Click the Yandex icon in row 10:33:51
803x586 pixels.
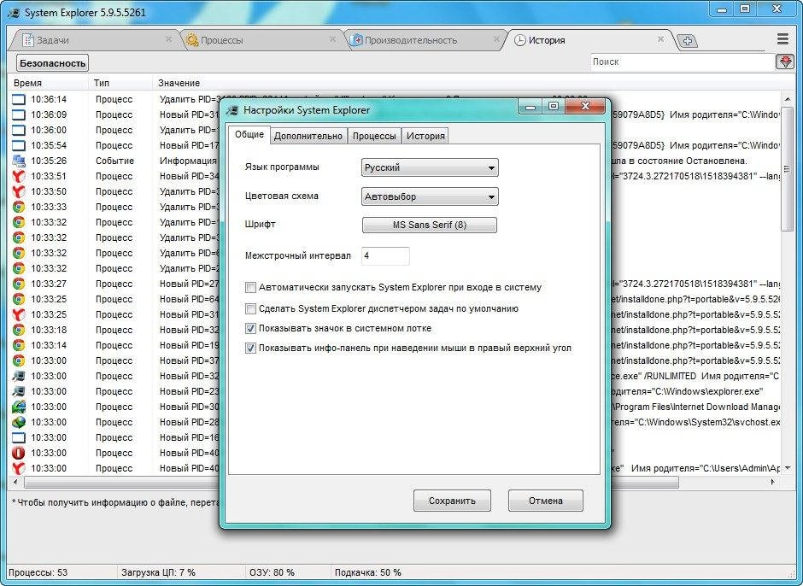(19, 176)
